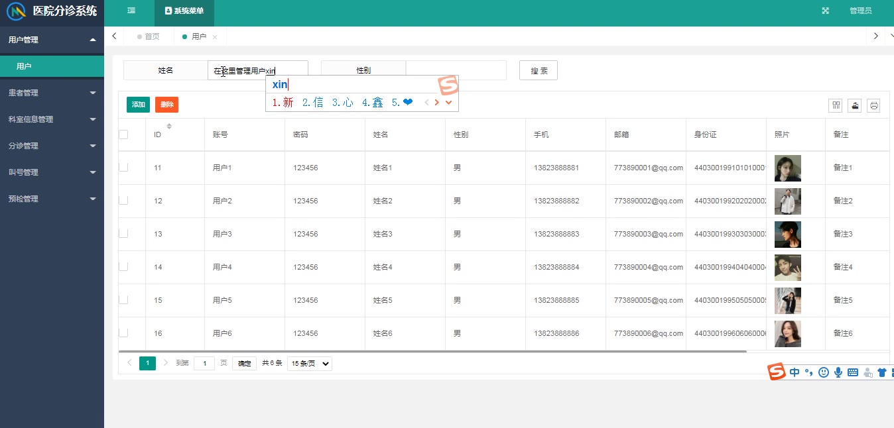Tick the checkbox for row ID 14
Viewport: 894px width, 428px height.
coord(123,267)
